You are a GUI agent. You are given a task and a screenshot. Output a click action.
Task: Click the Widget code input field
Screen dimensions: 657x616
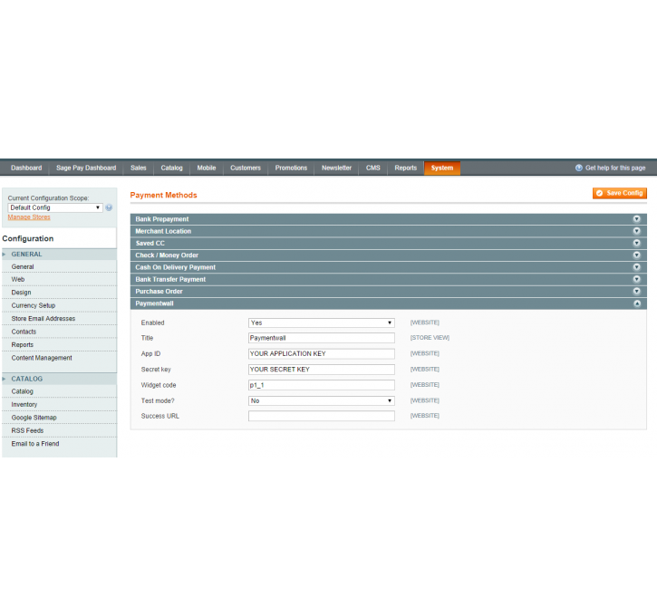[x=322, y=385]
